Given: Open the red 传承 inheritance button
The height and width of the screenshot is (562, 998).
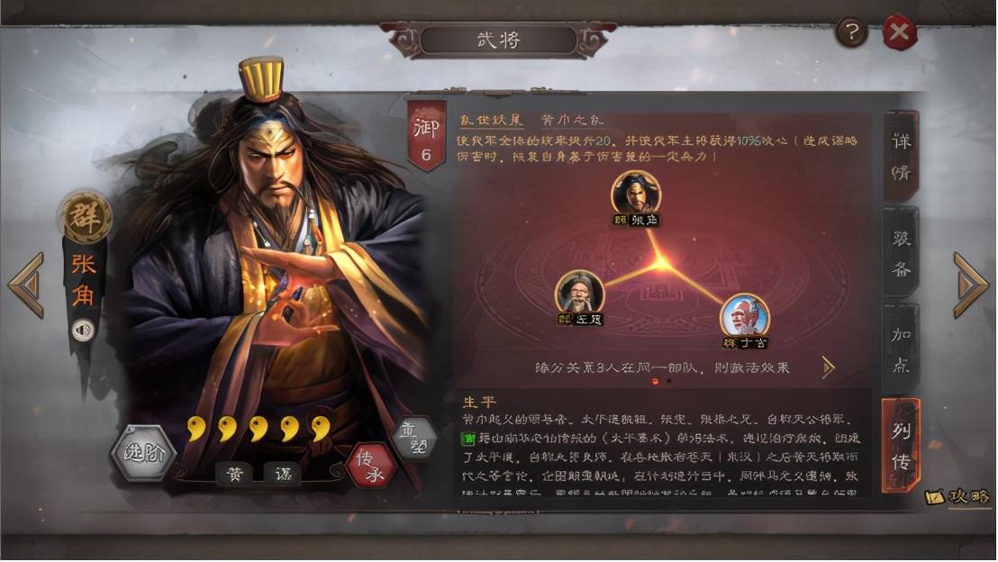Looking at the screenshot, I should [x=370, y=467].
